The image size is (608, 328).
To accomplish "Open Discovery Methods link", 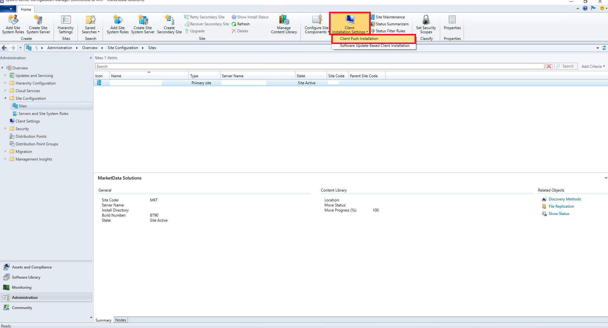I will (565, 199).
